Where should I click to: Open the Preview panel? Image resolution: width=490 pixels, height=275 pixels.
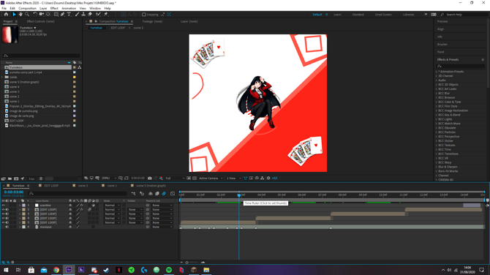tap(442, 21)
